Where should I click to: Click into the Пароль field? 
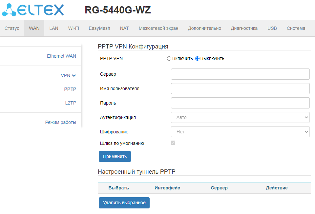[x=240, y=103]
